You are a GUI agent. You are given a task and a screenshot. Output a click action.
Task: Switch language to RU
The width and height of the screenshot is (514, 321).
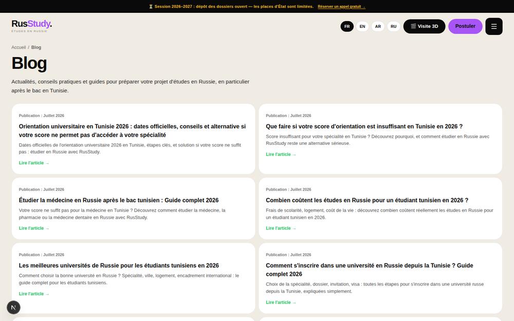point(393,27)
